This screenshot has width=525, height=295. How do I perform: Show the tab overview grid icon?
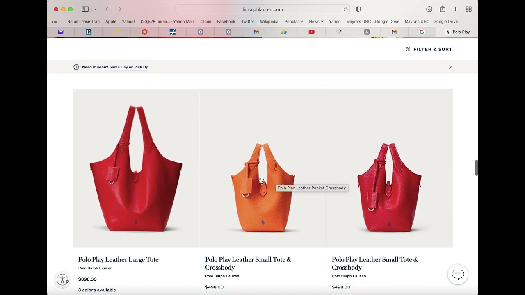click(468, 9)
